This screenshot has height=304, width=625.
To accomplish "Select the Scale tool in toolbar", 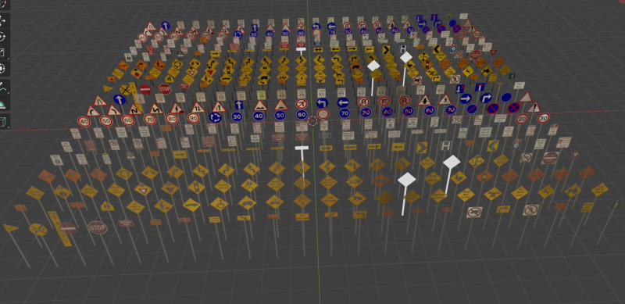I will [x=3, y=52].
